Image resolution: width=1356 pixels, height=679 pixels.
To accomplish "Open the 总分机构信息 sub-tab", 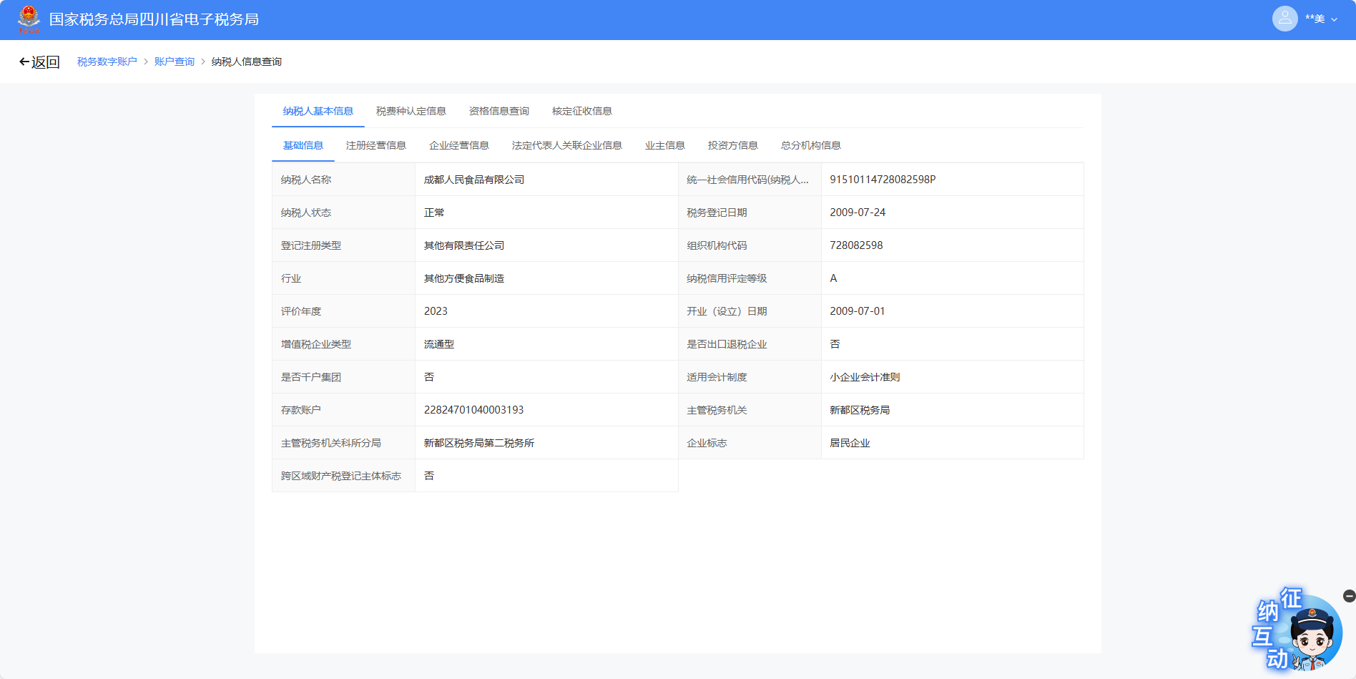I will (x=810, y=145).
